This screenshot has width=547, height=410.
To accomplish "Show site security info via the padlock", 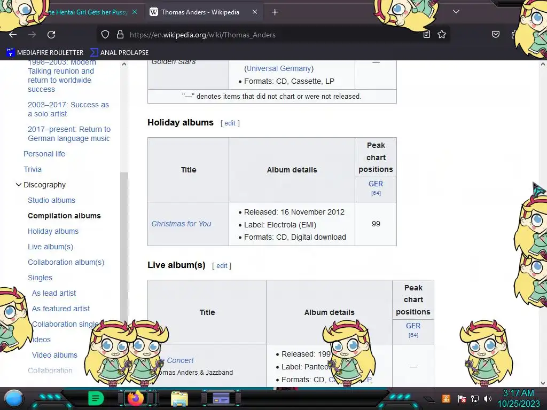I will [120, 35].
